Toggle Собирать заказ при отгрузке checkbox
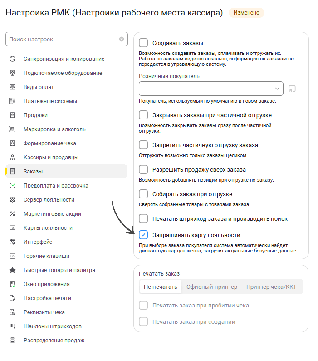The width and height of the screenshot is (318, 361). click(143, 194)
